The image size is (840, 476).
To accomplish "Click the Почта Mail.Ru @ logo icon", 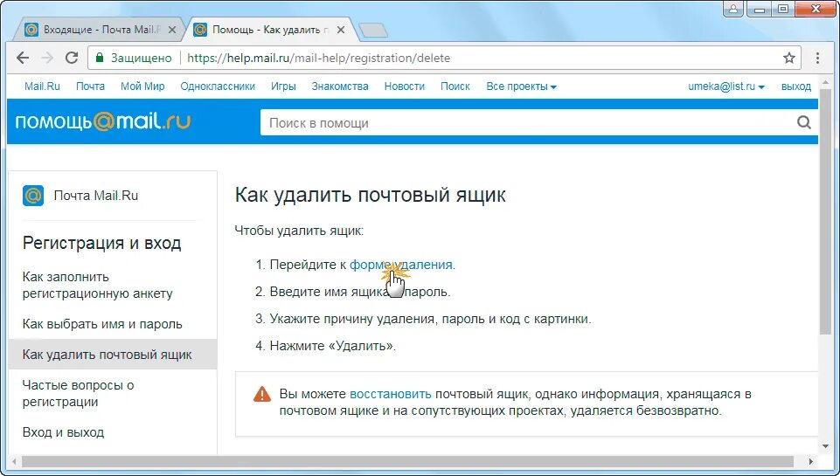I will point(33,196).
